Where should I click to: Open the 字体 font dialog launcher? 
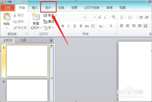(x=115, y=34)
